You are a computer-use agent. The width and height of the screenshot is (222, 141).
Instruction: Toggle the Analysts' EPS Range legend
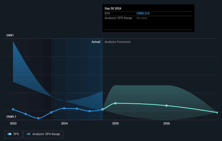pos(43,134)
